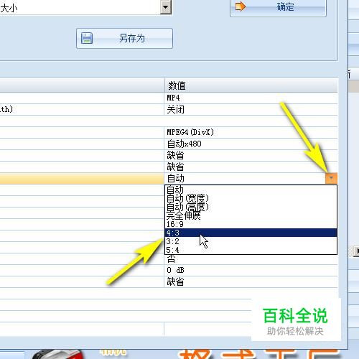Click the 缺省 cell above selected 自动 row
359x359 pixels.
pyautogui.click(x=251, y=167)
